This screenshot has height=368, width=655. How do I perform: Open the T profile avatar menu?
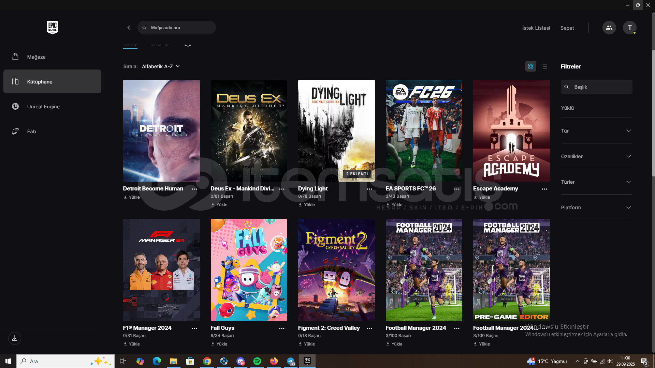click(629, 28)
